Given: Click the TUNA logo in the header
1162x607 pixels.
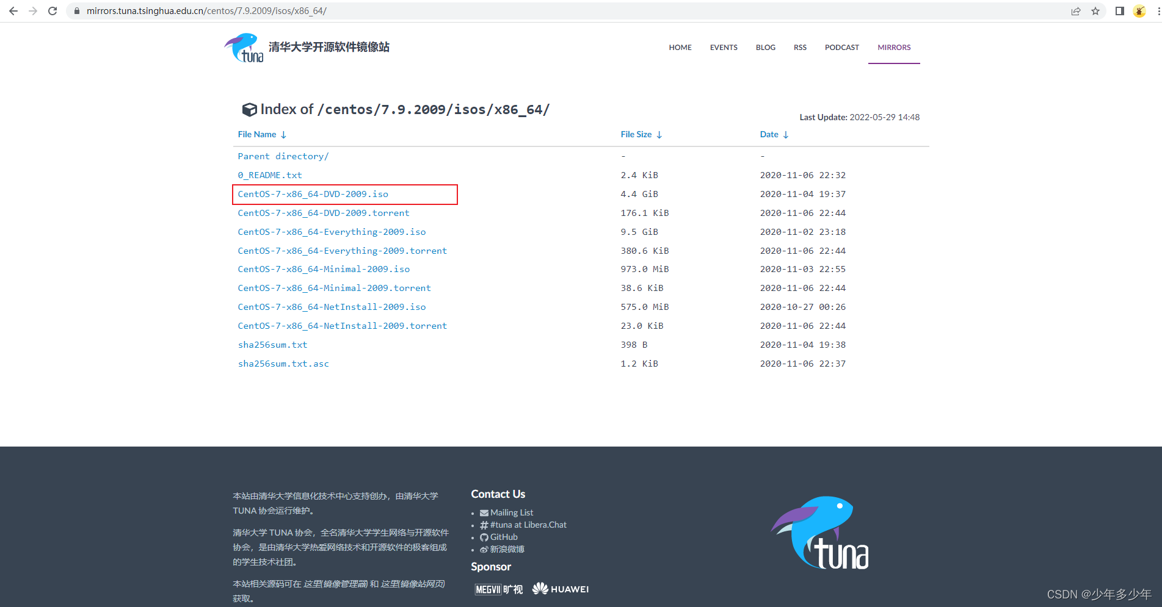Looking at the screenshot, I should 244,48.
